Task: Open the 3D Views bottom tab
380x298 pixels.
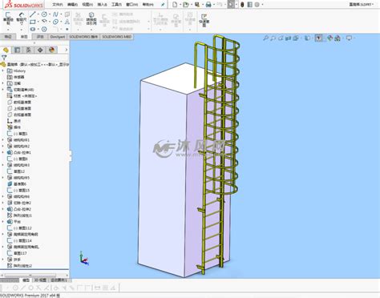Action: click(x=40, y=280)
